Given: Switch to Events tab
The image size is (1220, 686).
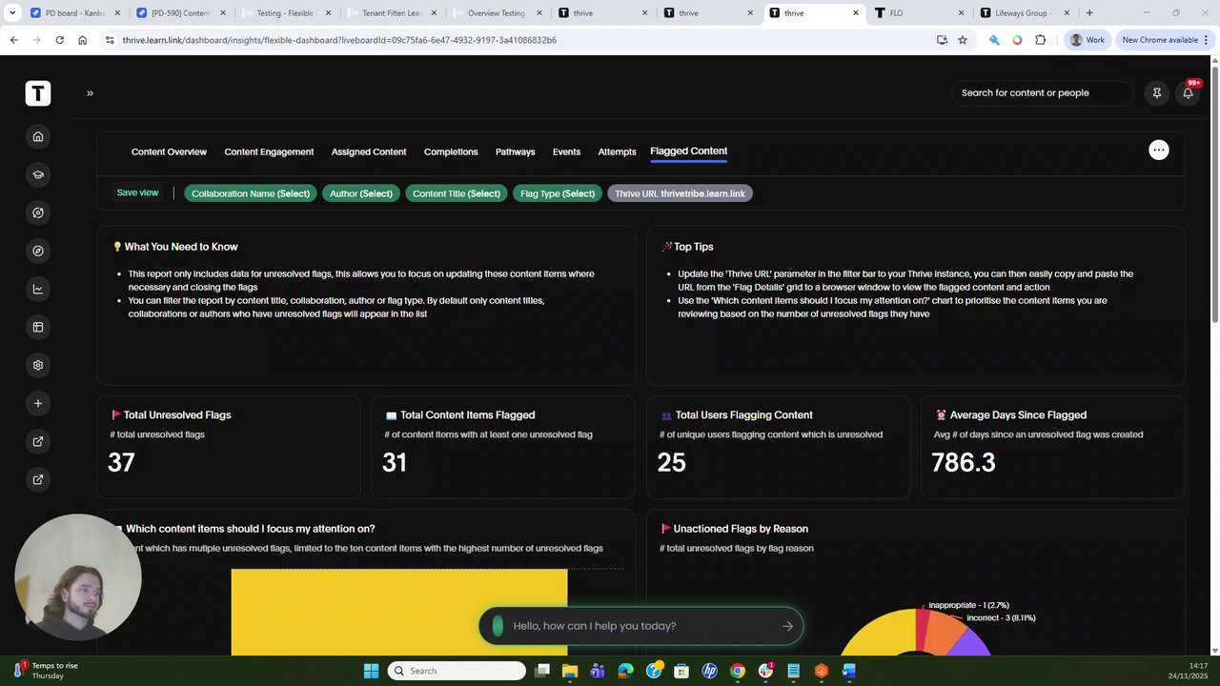Looking at the screenshot, I should pos(566,151).
